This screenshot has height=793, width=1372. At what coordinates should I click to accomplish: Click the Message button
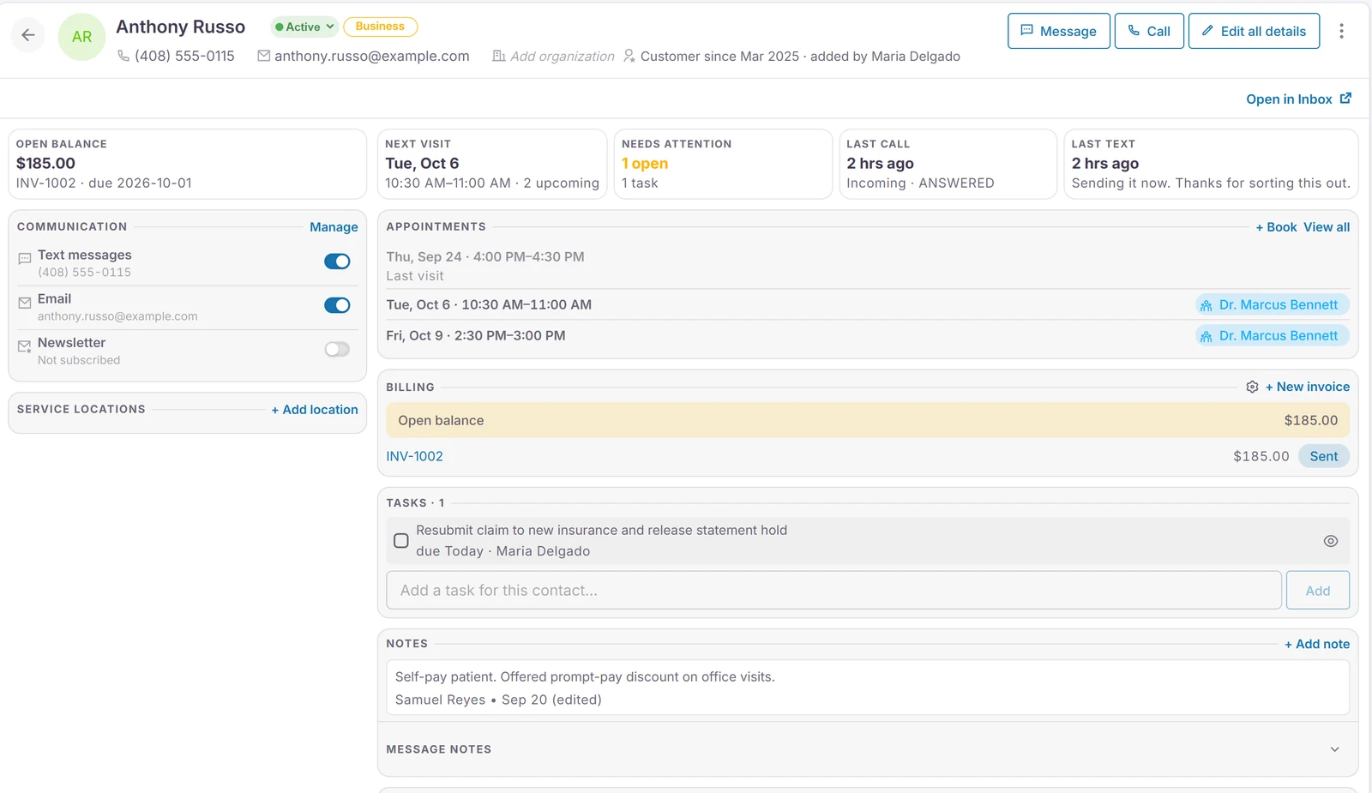coord(1059,31)
